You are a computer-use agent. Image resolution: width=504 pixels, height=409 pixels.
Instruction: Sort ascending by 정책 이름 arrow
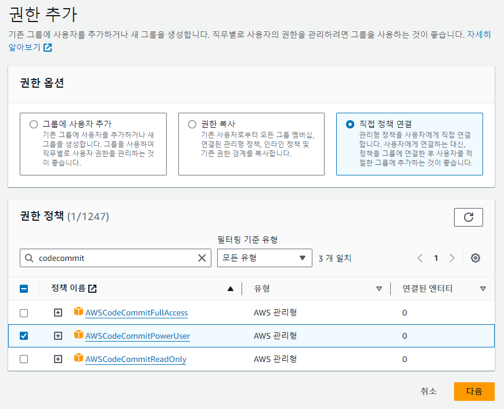230,289
